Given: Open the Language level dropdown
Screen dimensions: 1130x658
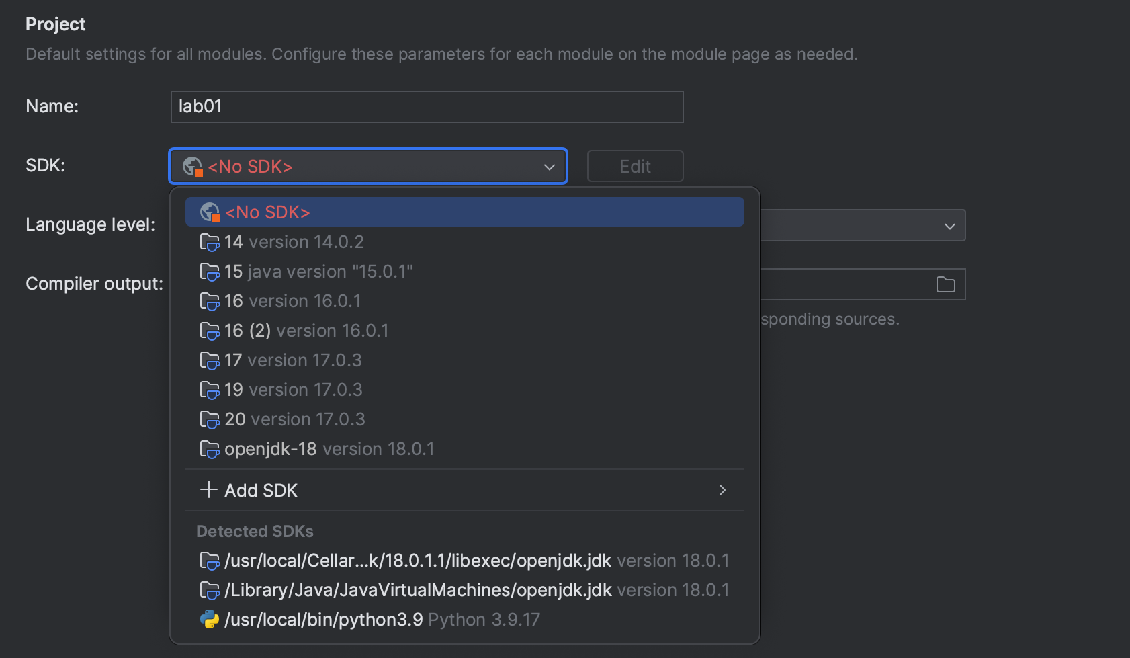Looking at the screenshot, I should pyautogui.click(x=949, y=225).
